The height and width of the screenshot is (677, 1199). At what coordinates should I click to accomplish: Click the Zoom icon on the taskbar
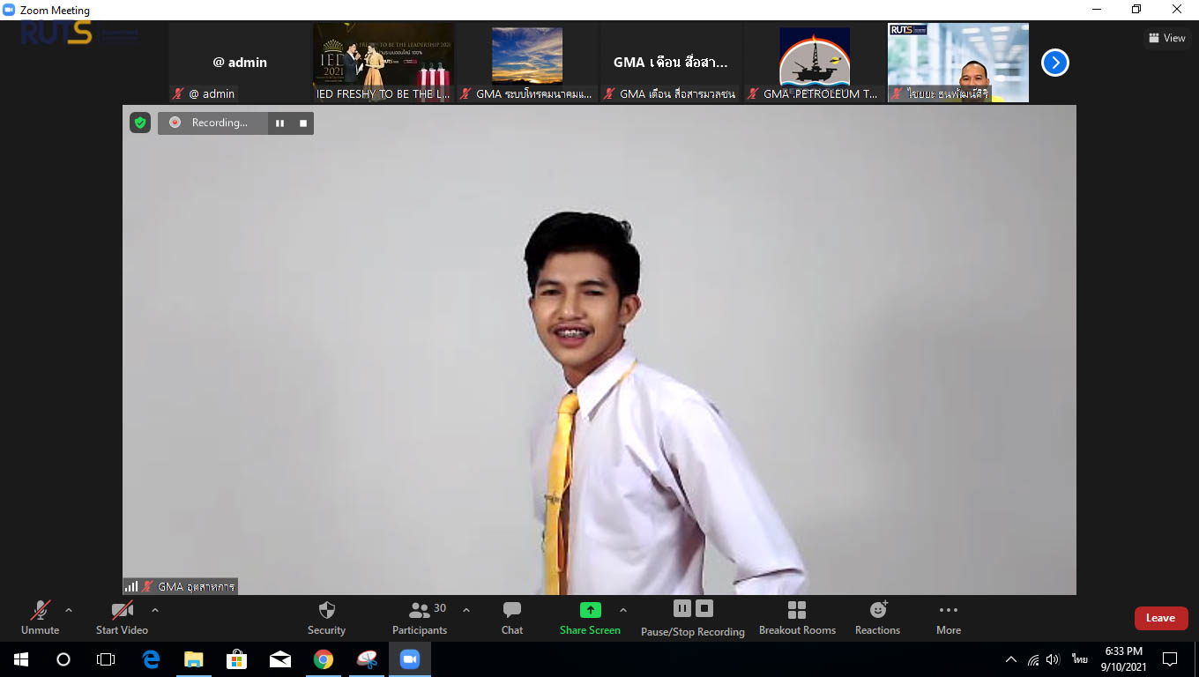coord(409,659)
